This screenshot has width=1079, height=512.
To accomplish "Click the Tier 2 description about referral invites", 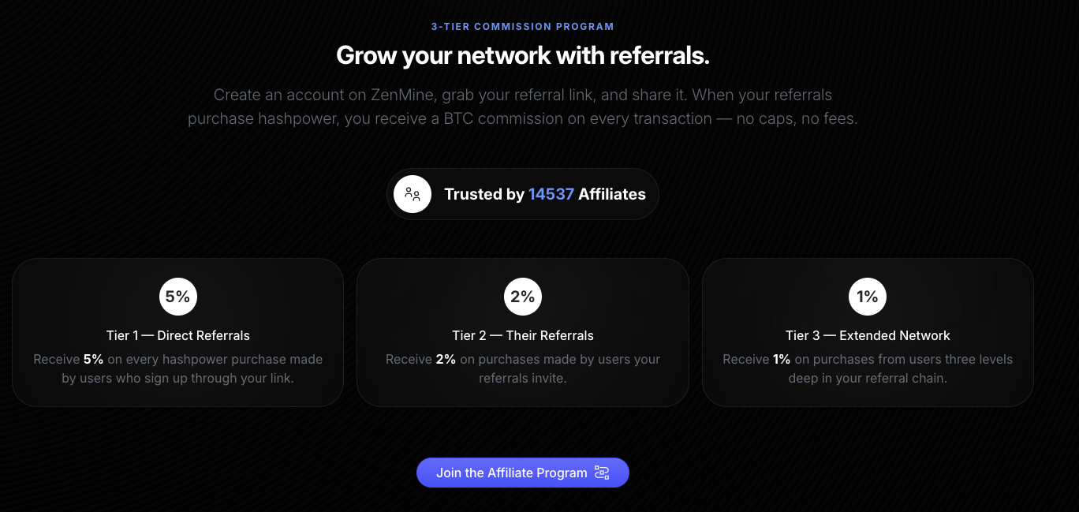I will (522, 369).
